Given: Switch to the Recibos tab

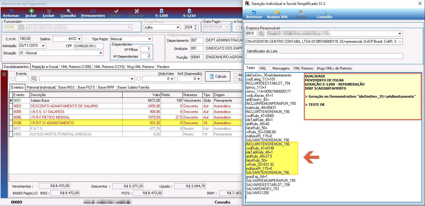Looking at the screenshot, I should [163, 67].
